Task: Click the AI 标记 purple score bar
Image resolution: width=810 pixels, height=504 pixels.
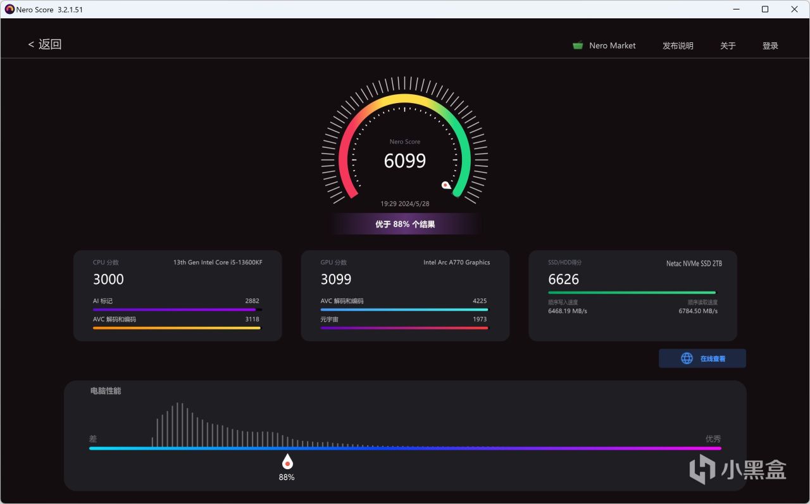Action: click(x=177, y=310)
